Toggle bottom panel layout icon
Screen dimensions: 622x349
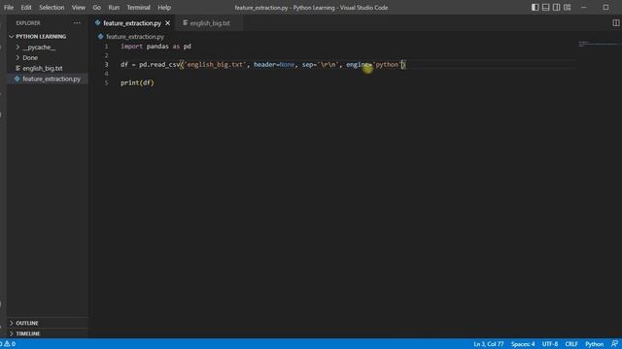click(x=546, y=7)
